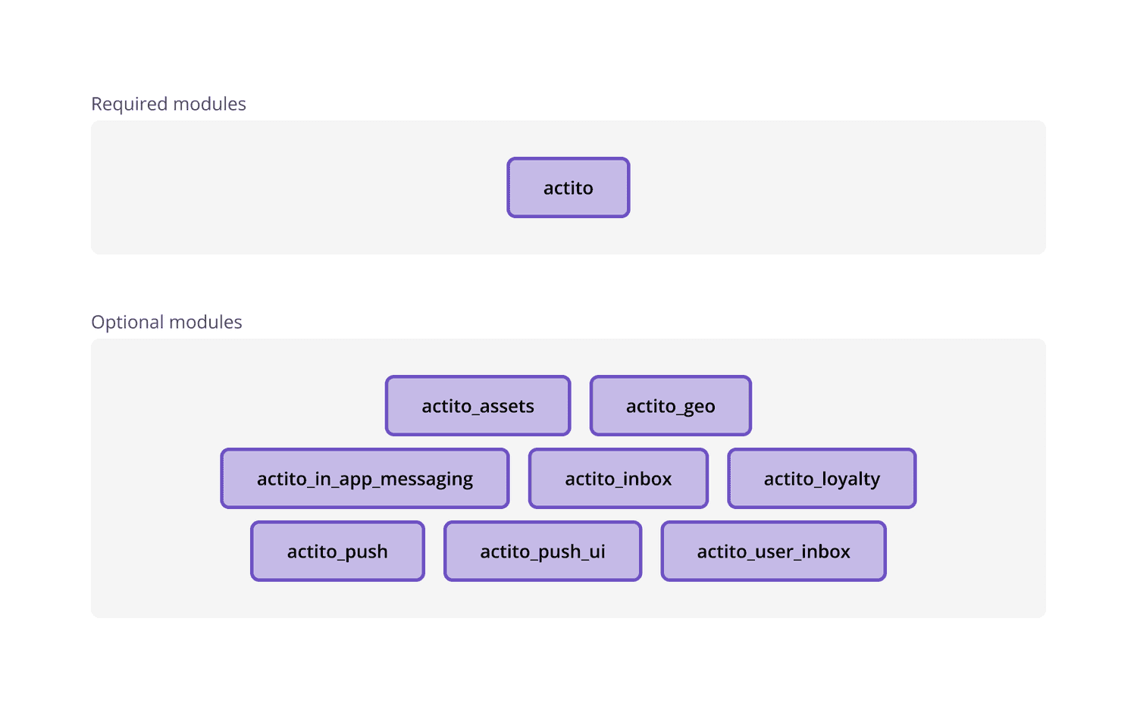Image resolution: width=1137 pixels, height=709 pixels.
Task: Click the actito_user_inbox module box
Action: click(x=773, y=551)
